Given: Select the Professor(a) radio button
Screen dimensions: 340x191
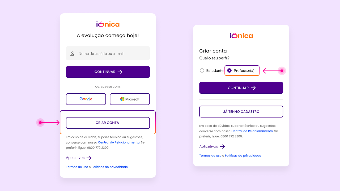Looking at the screenshot, I should point(229,71).
